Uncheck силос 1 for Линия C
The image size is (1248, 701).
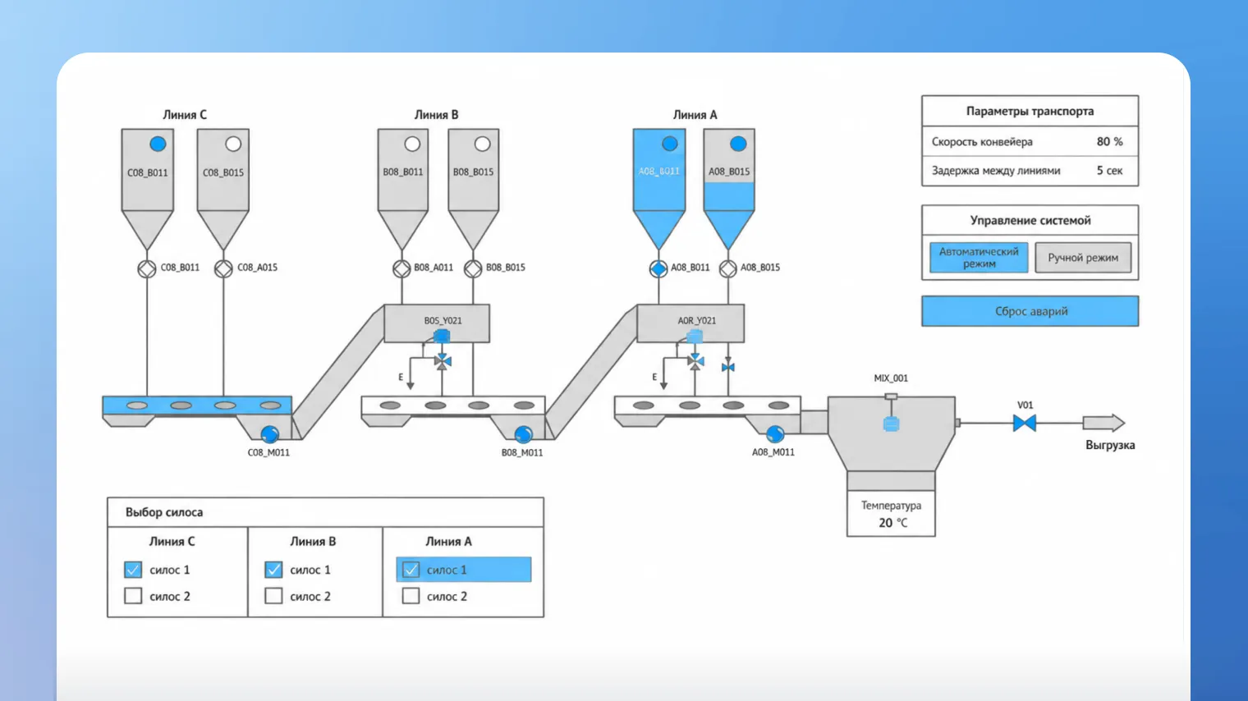point(133,570)
